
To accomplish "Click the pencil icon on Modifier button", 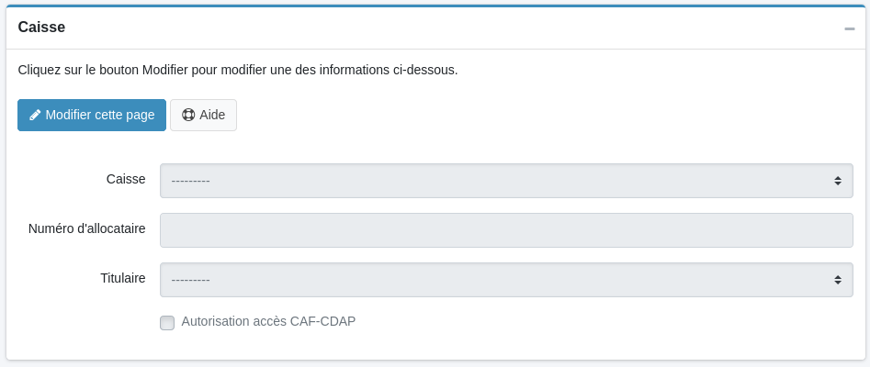I will (35, 116).
